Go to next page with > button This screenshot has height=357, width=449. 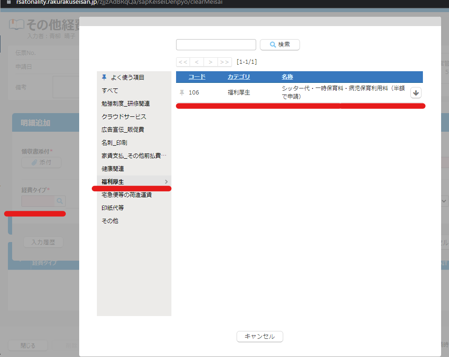(x=211, y=62)
